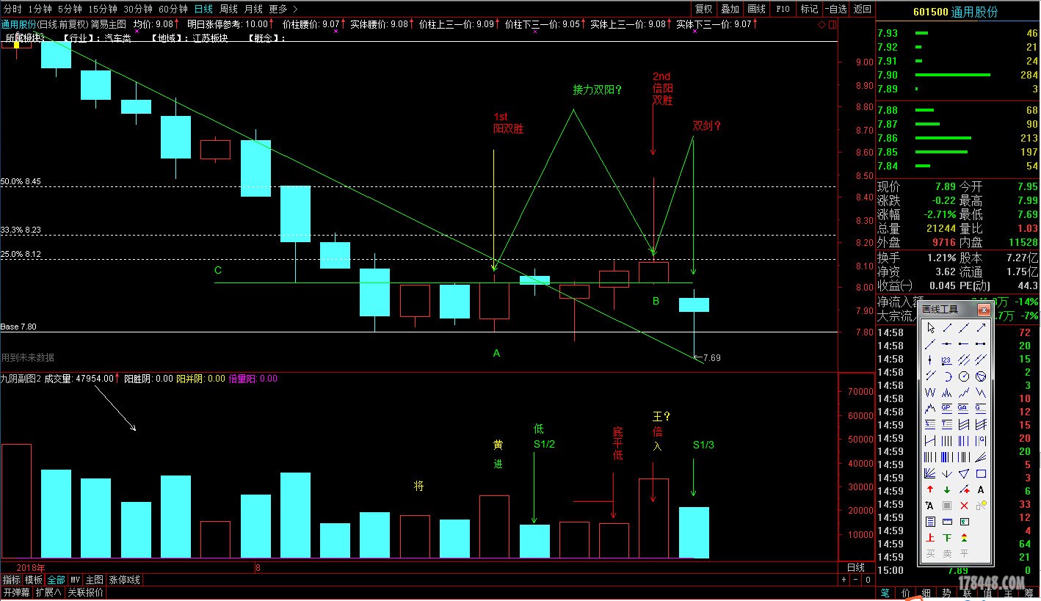Open the 张停K线 tab

(125, 580)
